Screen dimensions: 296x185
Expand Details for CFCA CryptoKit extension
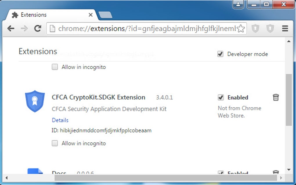(x=60, y=120)
